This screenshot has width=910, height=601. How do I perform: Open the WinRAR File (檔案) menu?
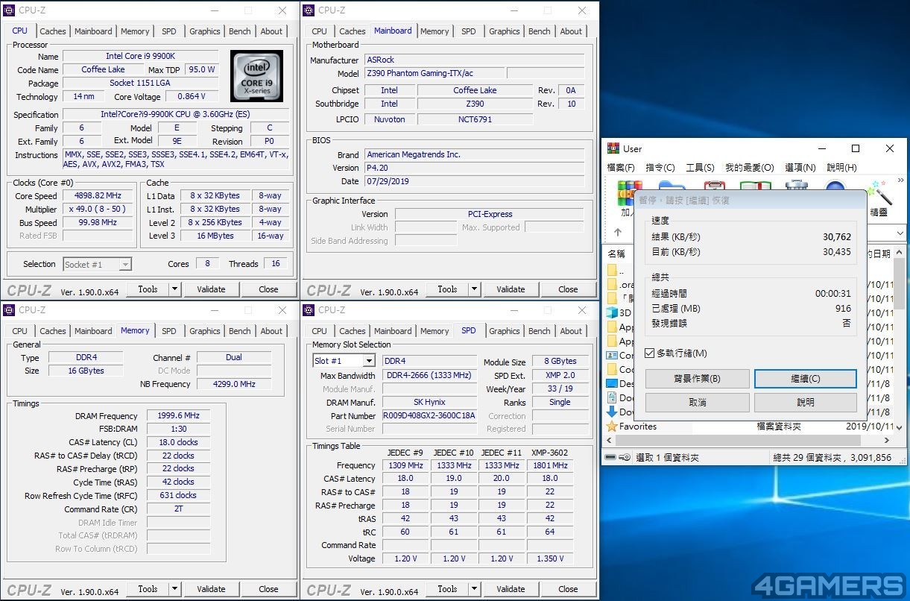[x=621, y=168]
